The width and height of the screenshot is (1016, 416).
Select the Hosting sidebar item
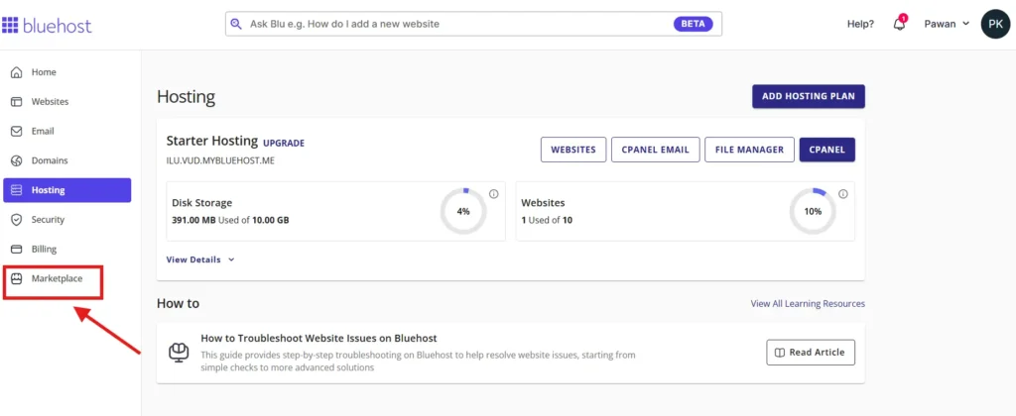[67, 190]
